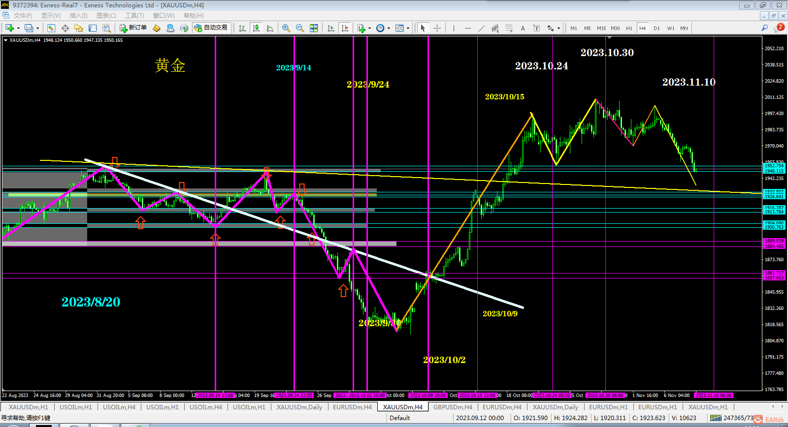Viewport: 788px width, 427px height.
Task: Open the Periods clock icon
Action: coord(380,28)
